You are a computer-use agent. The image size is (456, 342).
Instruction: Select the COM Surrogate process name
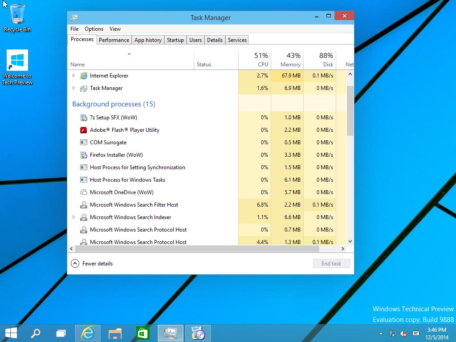tap(108, 142)
